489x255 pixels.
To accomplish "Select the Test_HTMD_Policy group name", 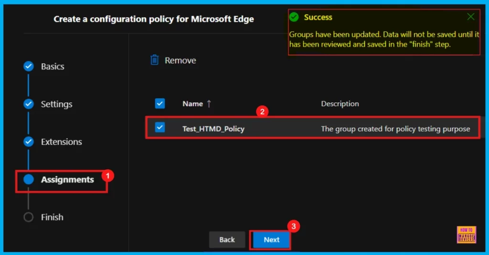I will (213, 129).
